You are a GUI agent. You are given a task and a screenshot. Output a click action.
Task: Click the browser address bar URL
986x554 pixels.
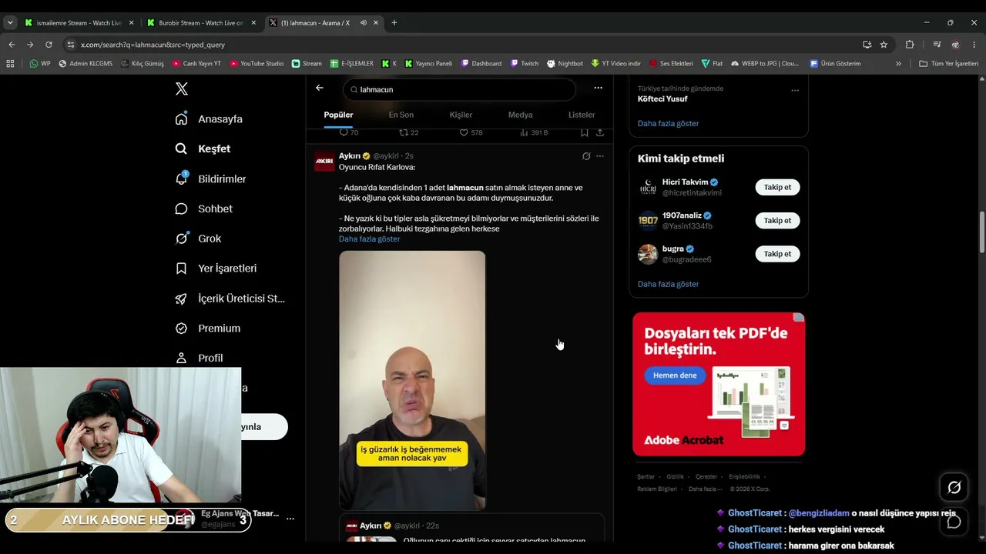pyautogui.click(x=153, y=45)
